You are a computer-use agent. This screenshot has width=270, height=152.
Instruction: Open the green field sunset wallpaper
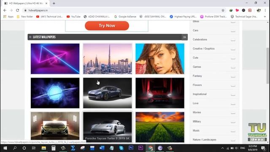click(160, 127)
